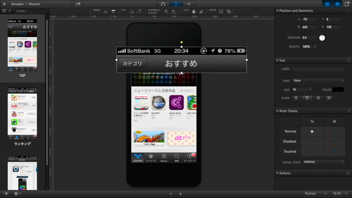Align text right
Image resolution: width=352 pixels, height=198 pixels.
click(318, 98)
